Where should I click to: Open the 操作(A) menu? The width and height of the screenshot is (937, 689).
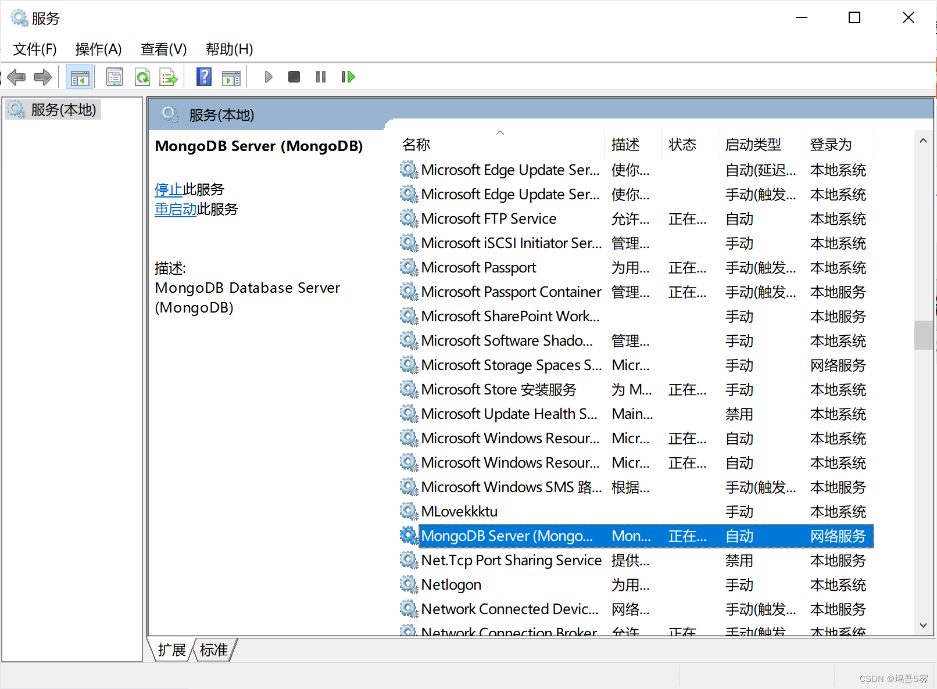point(99,49)
